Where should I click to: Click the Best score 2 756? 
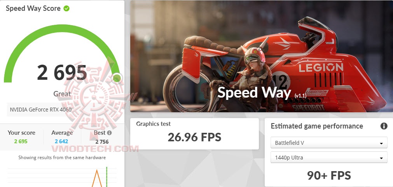pos(102,142)
